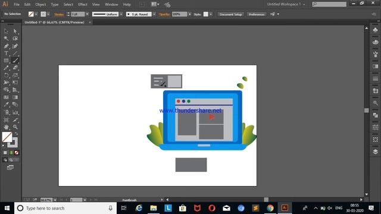Open the Object menu
The image size is (381, 214).
[40, 4]
